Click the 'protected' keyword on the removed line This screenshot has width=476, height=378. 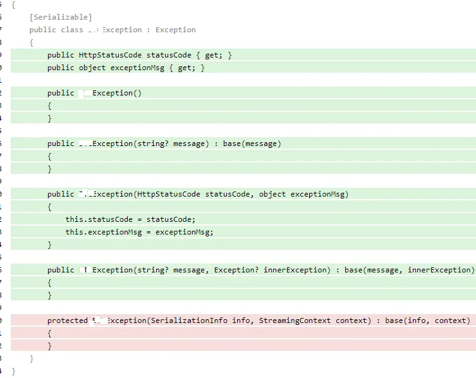pyautogui.click(x=67, y=320)
